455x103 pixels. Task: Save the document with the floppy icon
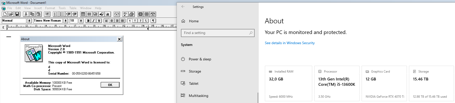coord(17,14)
